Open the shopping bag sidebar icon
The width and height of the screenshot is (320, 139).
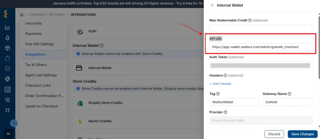pos(7,58)
